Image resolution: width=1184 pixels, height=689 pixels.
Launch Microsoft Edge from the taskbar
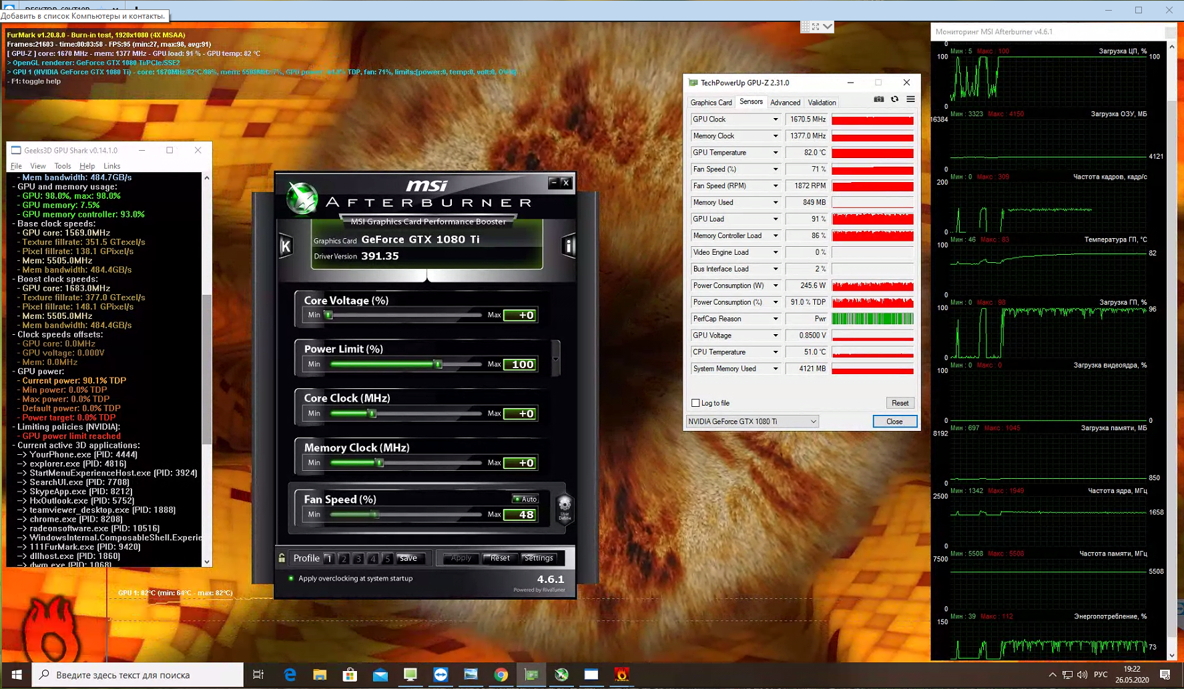[290, 675]
